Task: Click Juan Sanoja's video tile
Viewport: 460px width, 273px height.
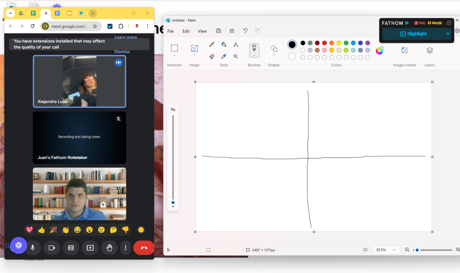Action: coord(80,194)
